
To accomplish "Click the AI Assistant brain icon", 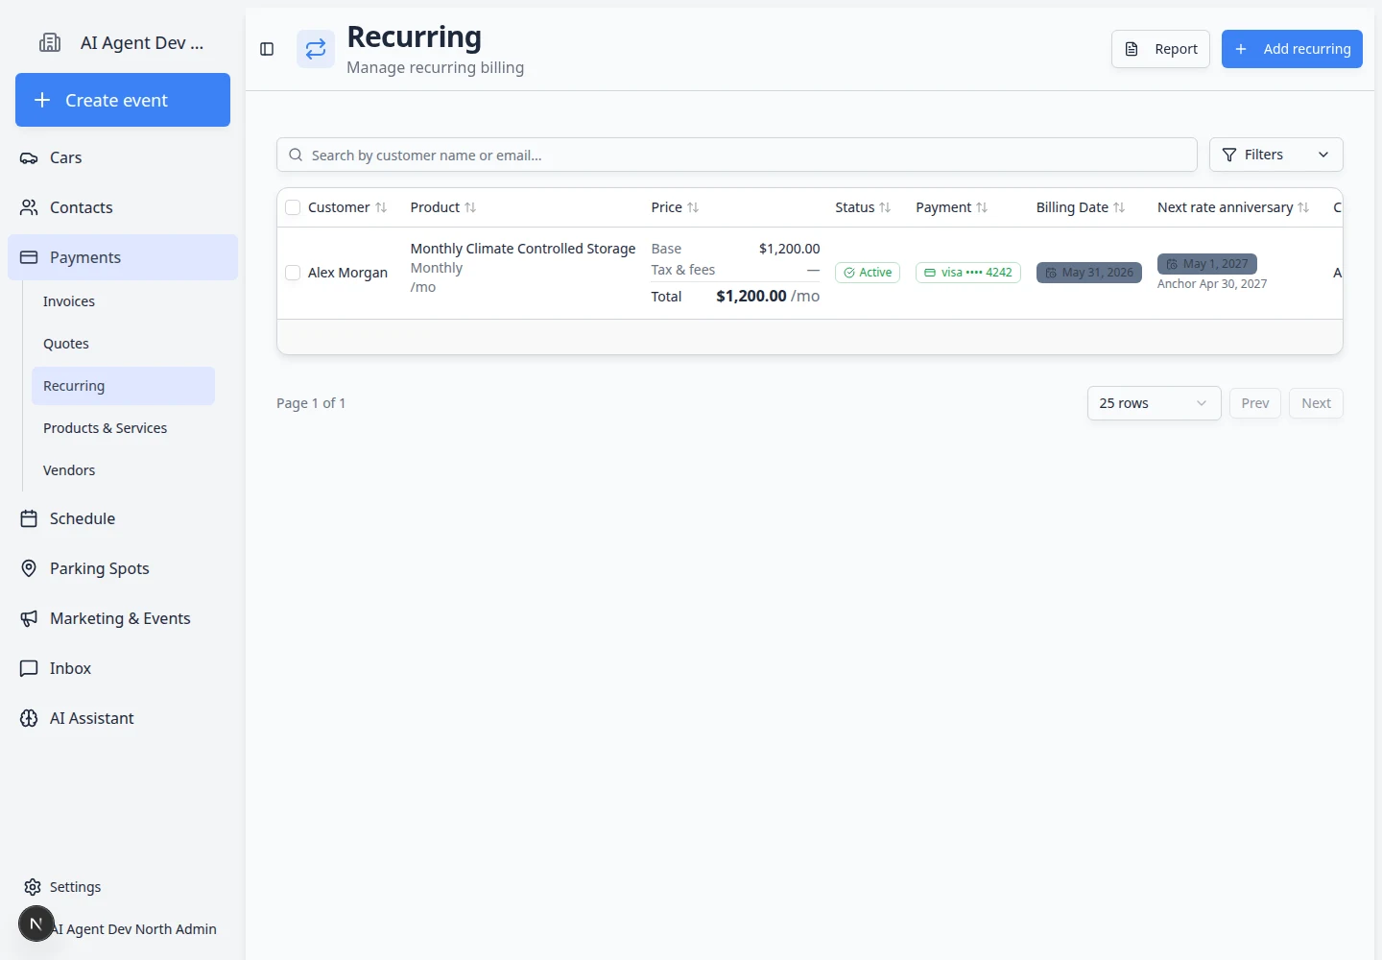I will 29,718.
